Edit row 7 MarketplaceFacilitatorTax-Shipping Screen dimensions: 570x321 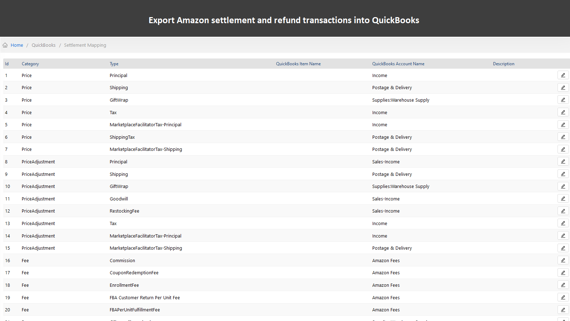pyautogui.click(x=563, y=149)
